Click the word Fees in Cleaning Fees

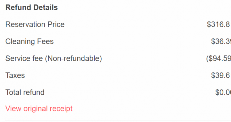(x=45, y=41)
